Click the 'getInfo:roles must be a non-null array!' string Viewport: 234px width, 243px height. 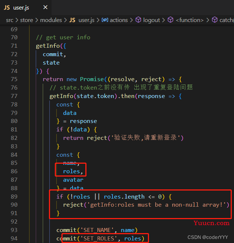coord(156,205)
